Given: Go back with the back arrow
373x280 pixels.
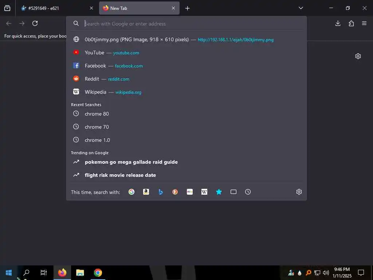Looking at the screenshot, I should click(x=9, y=23).
